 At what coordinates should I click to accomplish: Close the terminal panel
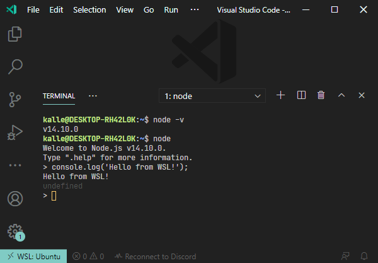coord(362,95)
